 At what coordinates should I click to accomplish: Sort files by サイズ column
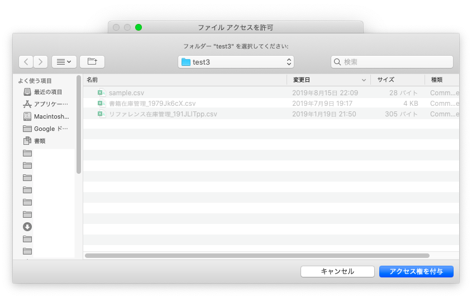point(397,80)
